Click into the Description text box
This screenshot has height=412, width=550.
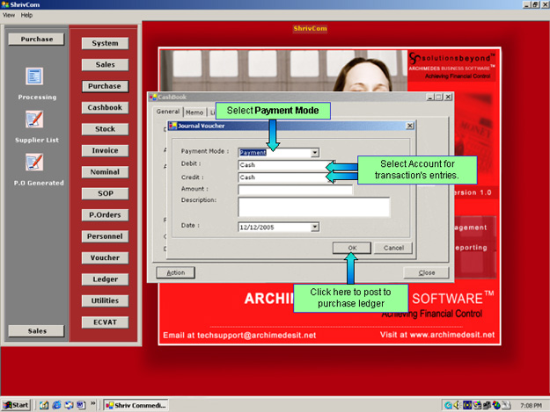[x=313, y=206]
